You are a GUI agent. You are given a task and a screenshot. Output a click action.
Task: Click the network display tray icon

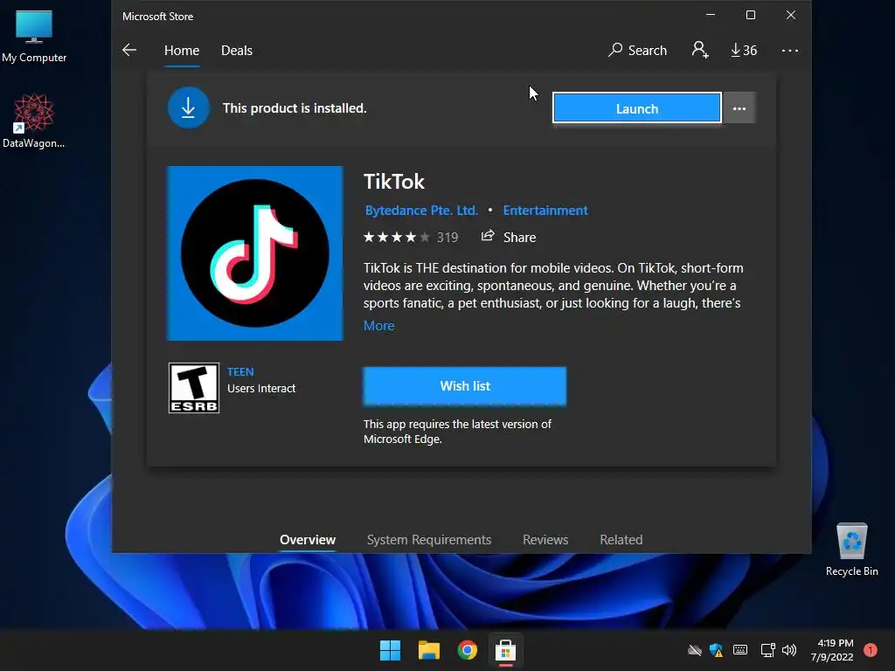tap(767, 650)
